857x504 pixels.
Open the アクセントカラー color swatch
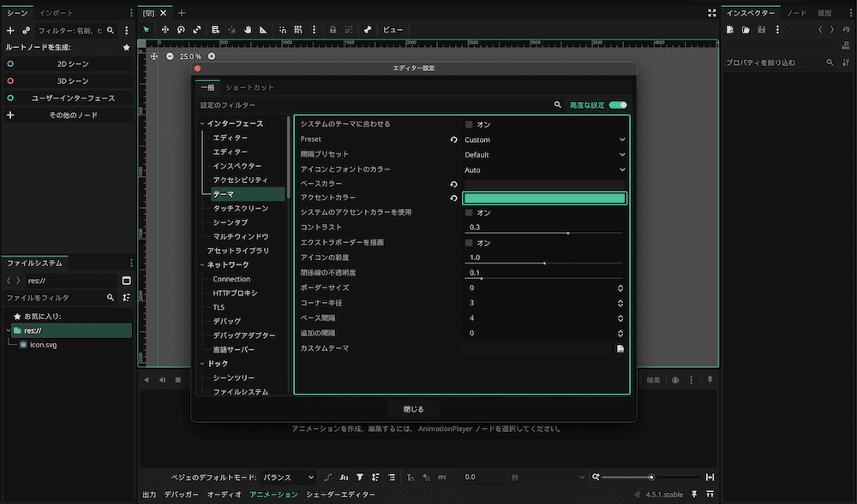coord(545,198)
